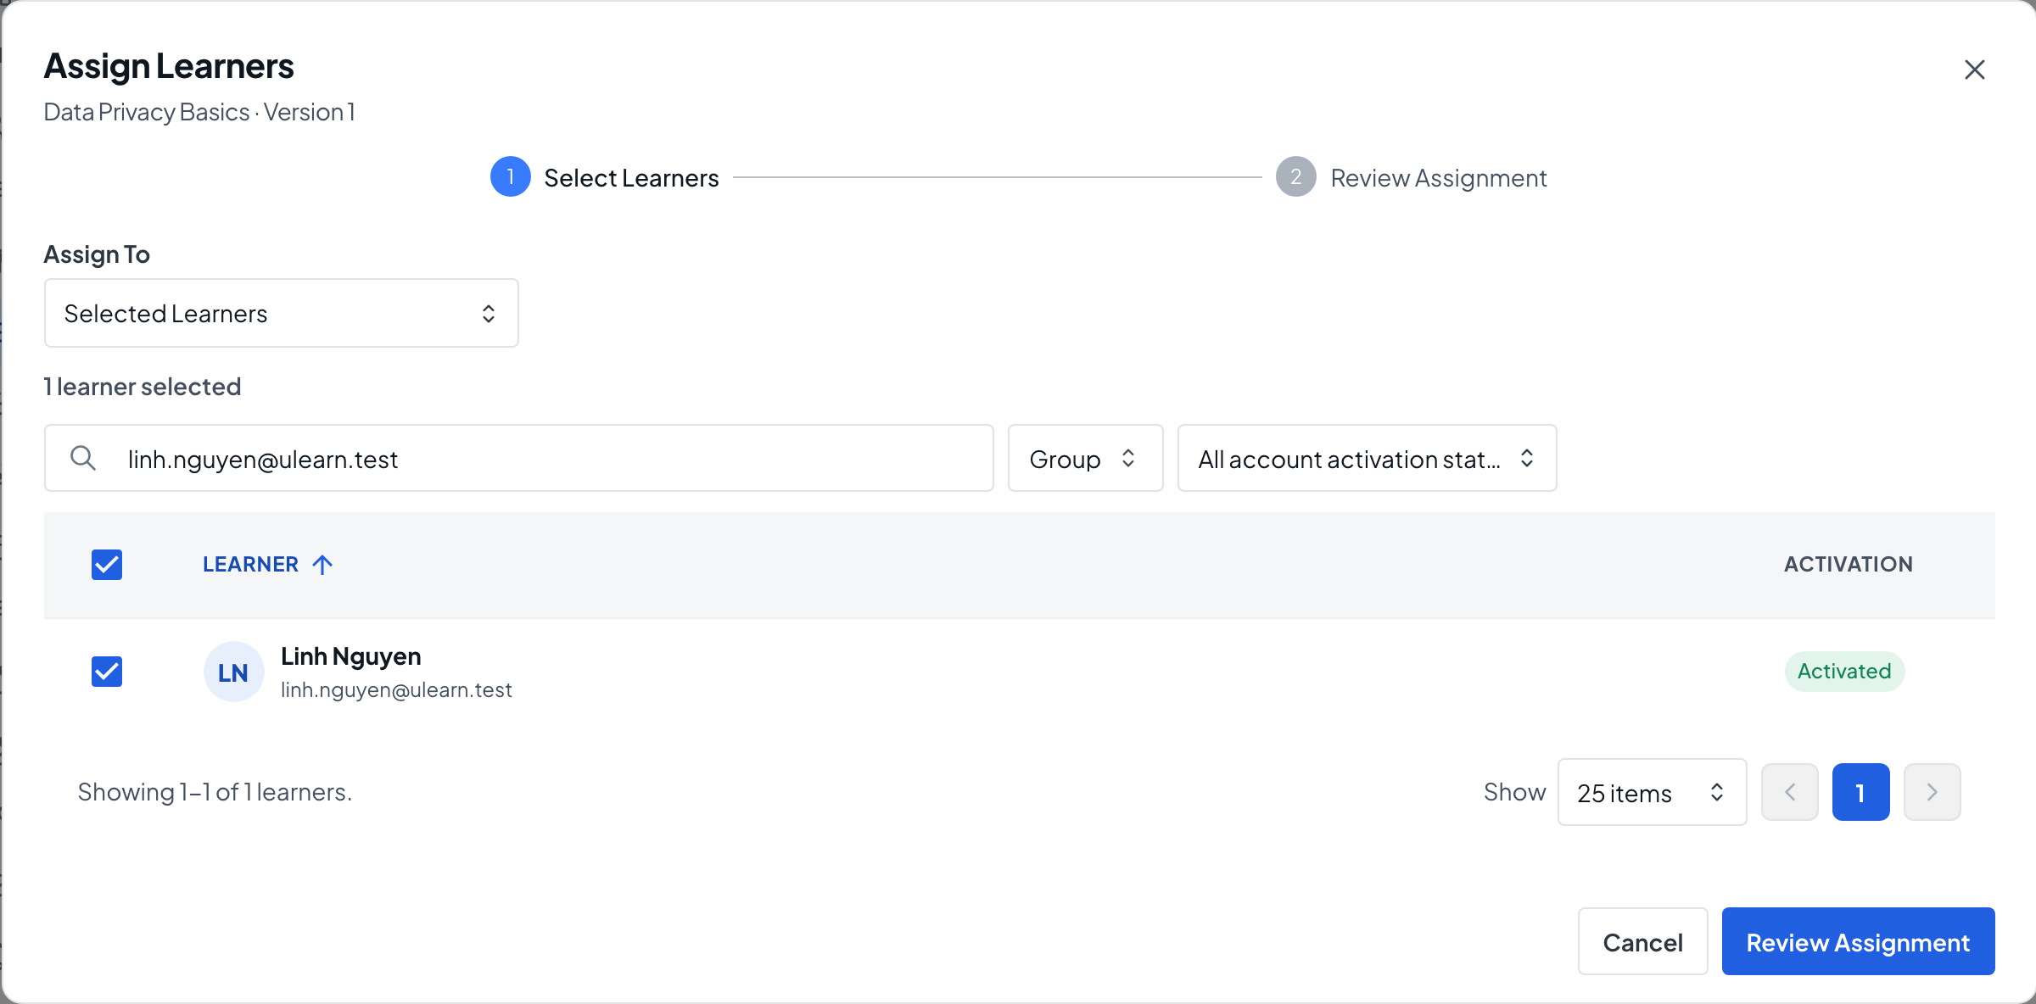Click the Cancel button
2036x1004 pixels.
(x=1642, y=941)
